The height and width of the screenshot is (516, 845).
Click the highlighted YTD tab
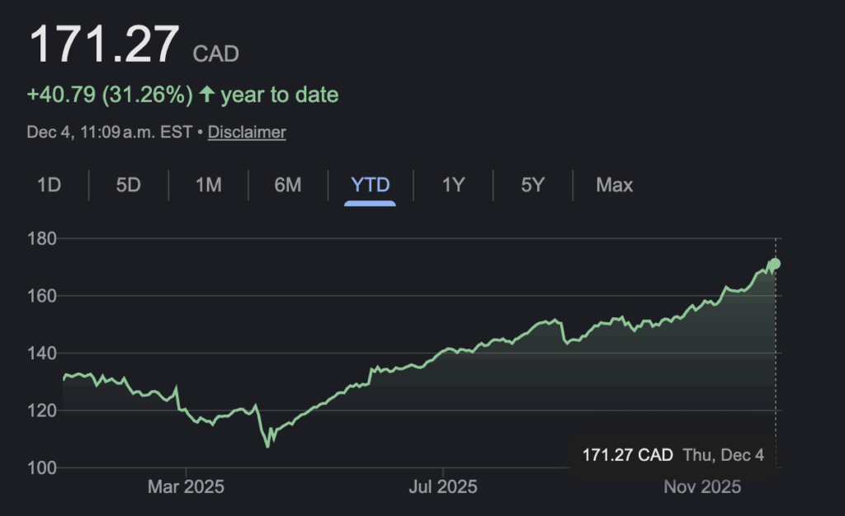point(371,185)
